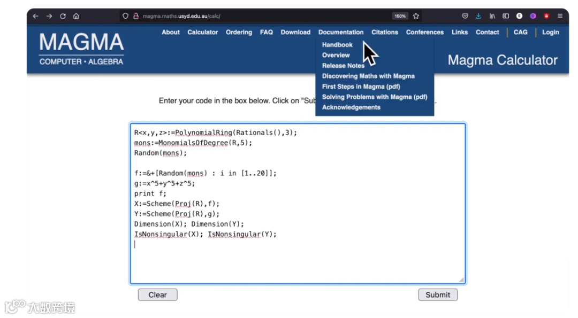Click the red extension icon
The image size is (578, 318).
[546, 16]
